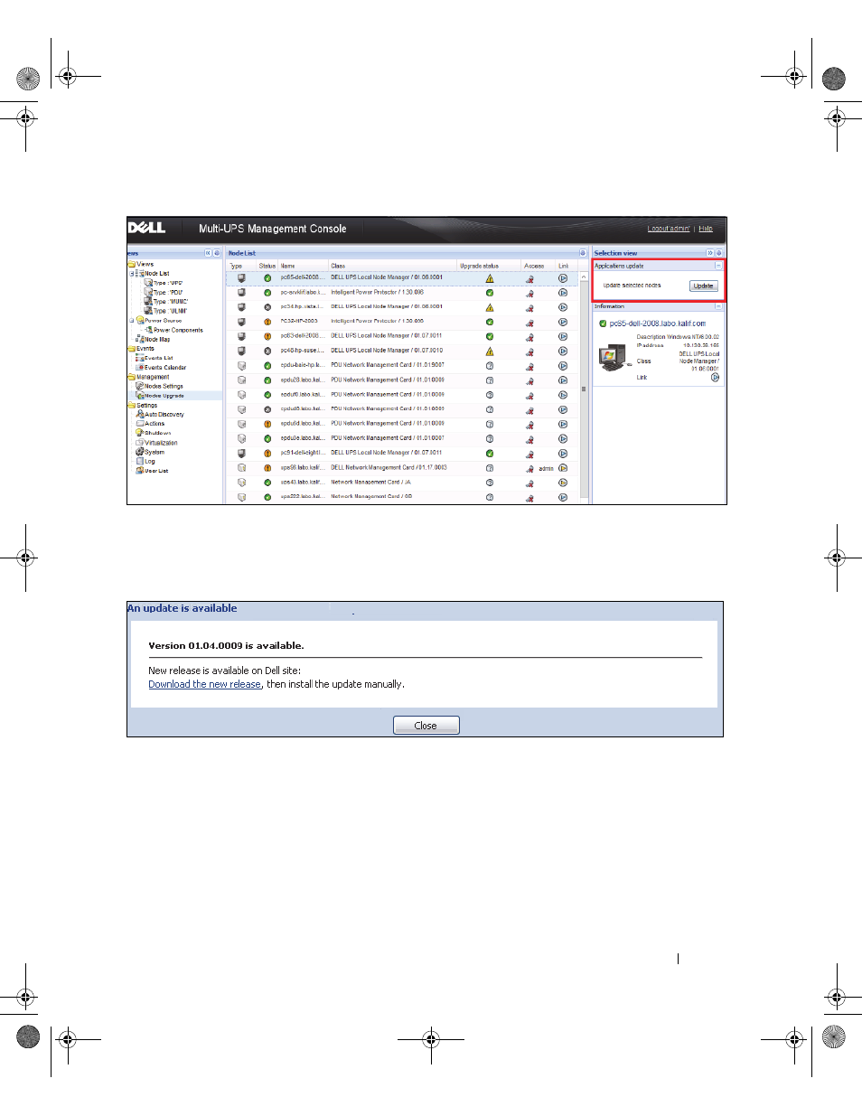Click the settings icon in Views panel header
This screenshot has height=1116, width=862.
(217, 253)
